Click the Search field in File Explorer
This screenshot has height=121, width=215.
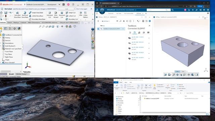click(196, 93)
